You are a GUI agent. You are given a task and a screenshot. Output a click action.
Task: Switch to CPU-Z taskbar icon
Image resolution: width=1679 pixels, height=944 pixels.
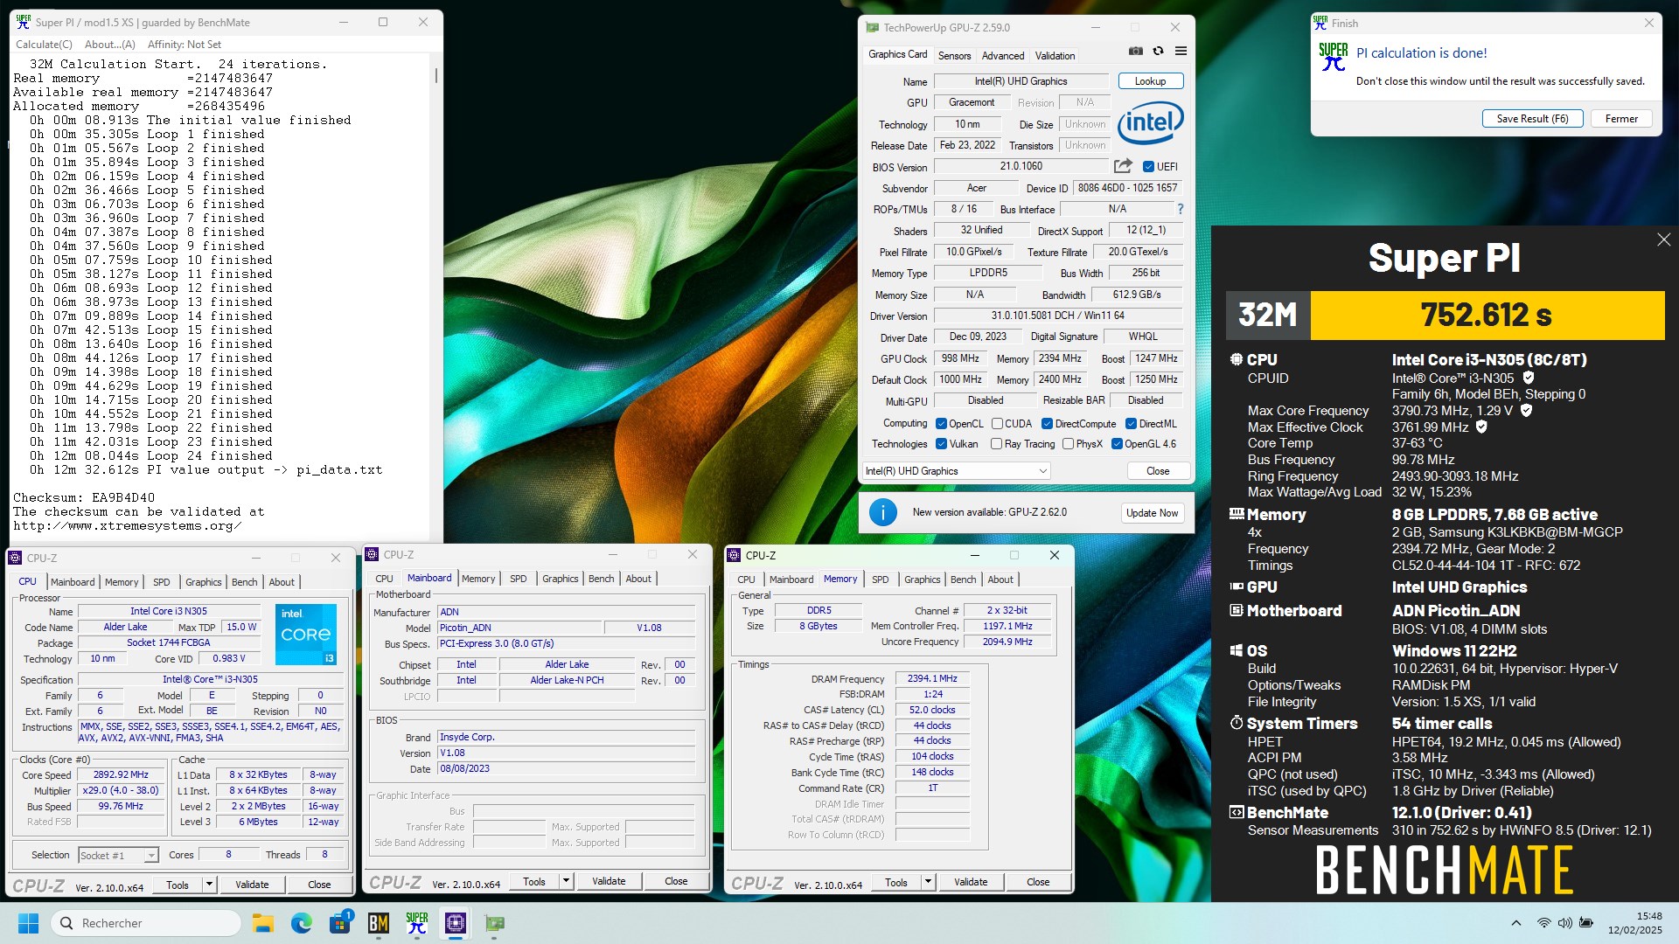click(x=456, y=923)
